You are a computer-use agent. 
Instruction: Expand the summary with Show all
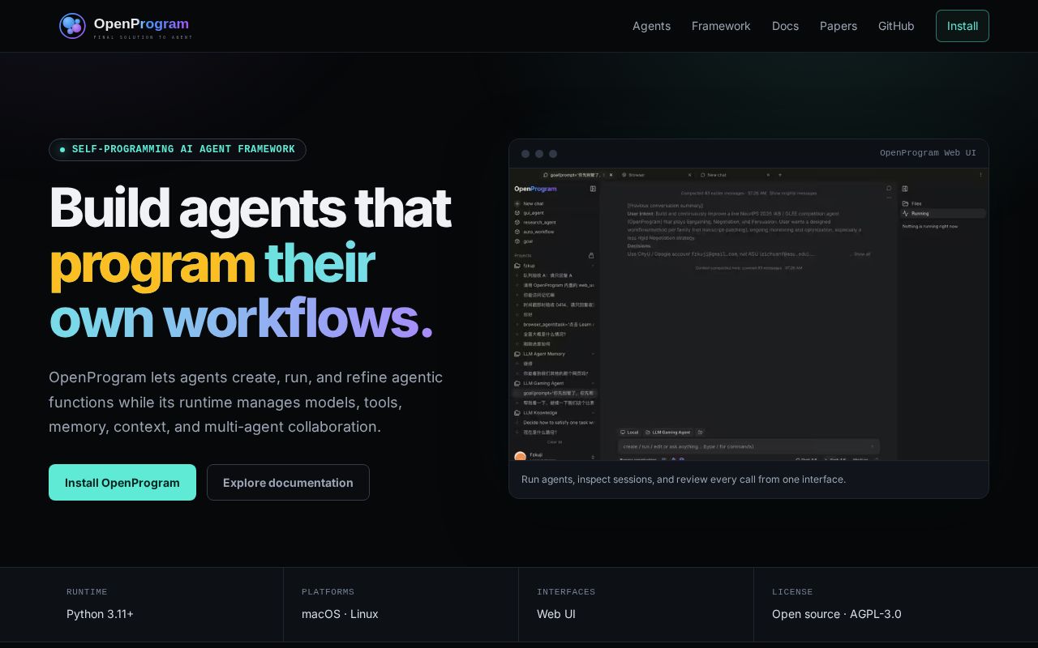(x=862, y=254)
